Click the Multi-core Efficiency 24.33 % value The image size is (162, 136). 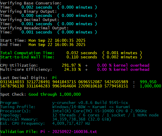72,70
